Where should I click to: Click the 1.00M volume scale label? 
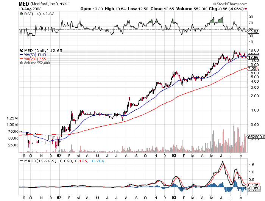pyautogui.click(x=12, y=125)
